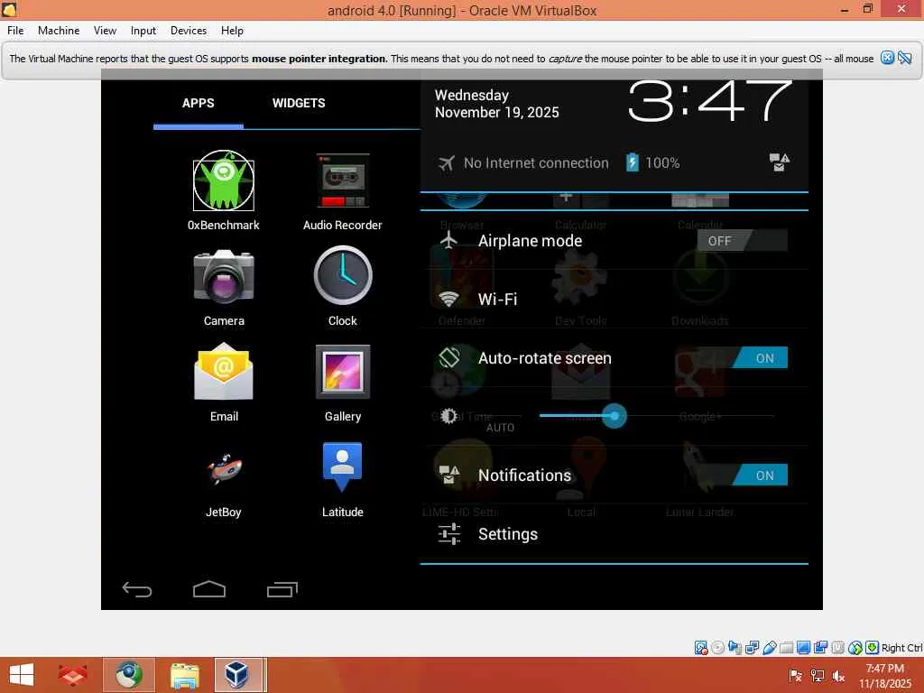Click the airplane icon beside No Internet connection

[x=447, y=162]
